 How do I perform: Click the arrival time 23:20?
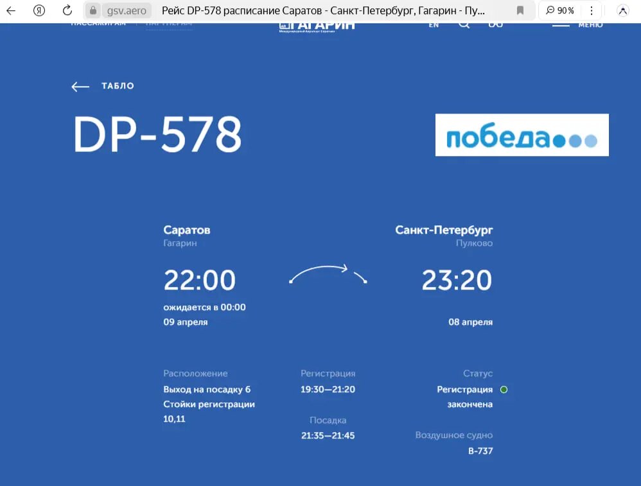tap(457, 281)
